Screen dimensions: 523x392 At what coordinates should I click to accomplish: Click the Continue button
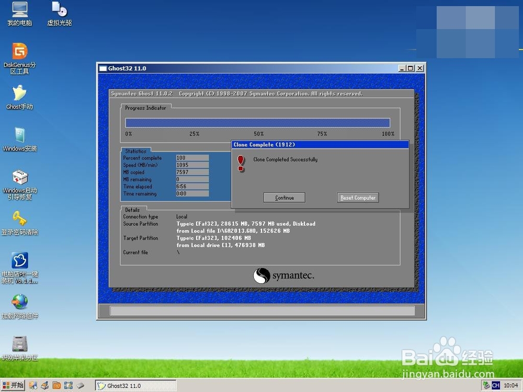[284, 198]
